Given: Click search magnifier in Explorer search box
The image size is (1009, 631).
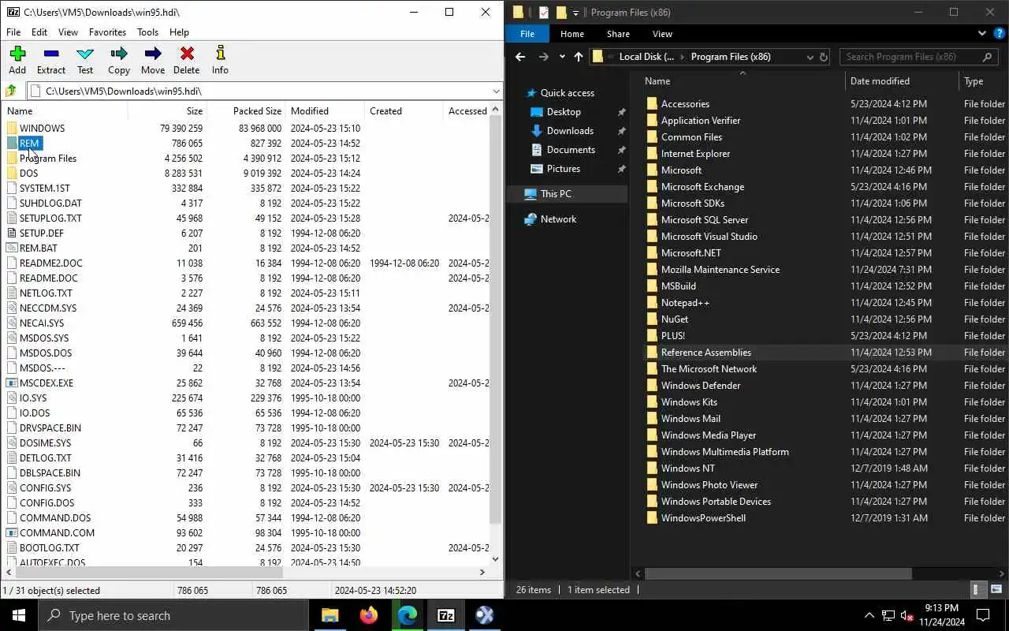Looking at the screenshot, I should point(987,57).
